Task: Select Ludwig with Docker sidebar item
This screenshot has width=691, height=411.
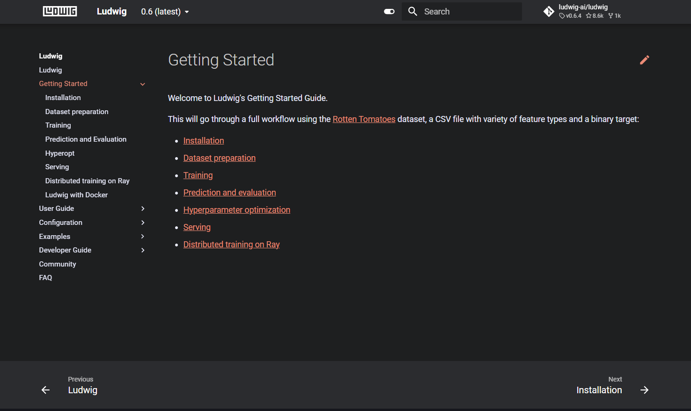Action: click(x=76, y=195)
